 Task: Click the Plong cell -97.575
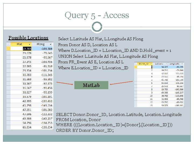[x=43, y=84]
